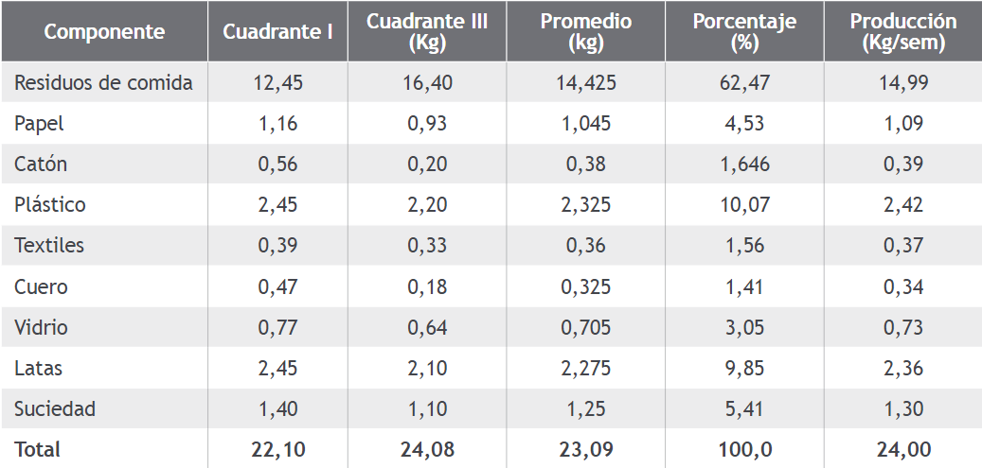Click the Componente column header

click(x=104, y=31)
